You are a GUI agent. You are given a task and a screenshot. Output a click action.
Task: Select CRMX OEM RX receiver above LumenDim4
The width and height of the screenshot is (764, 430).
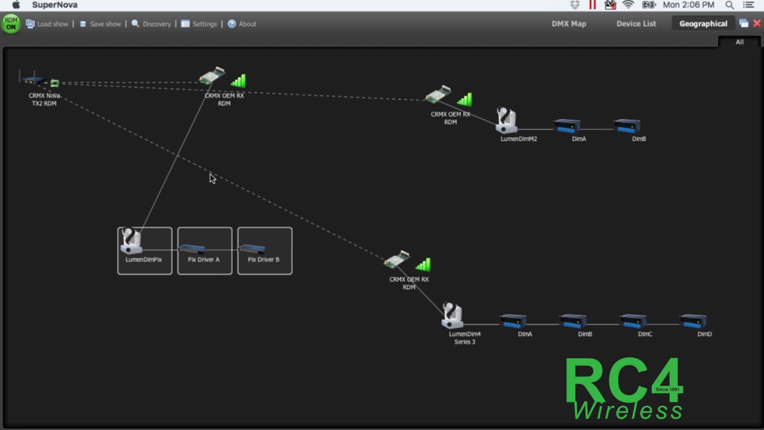coord(397,260)
